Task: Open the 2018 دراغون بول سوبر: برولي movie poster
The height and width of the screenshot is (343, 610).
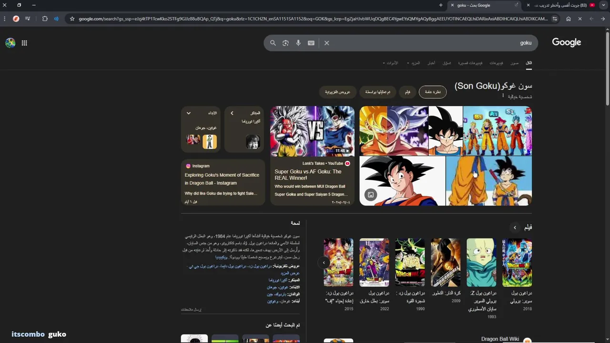Action: tap(517, 263)
